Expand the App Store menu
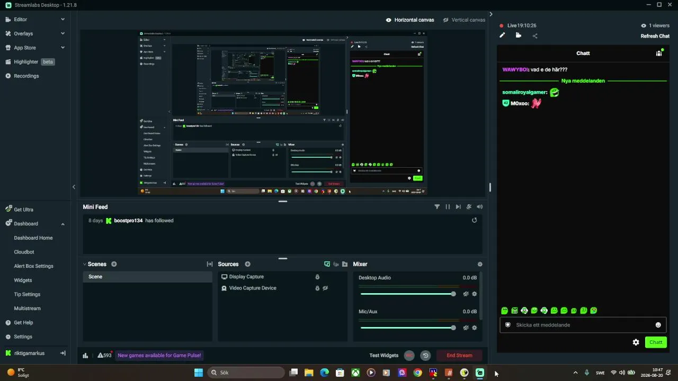 point(63,48)
